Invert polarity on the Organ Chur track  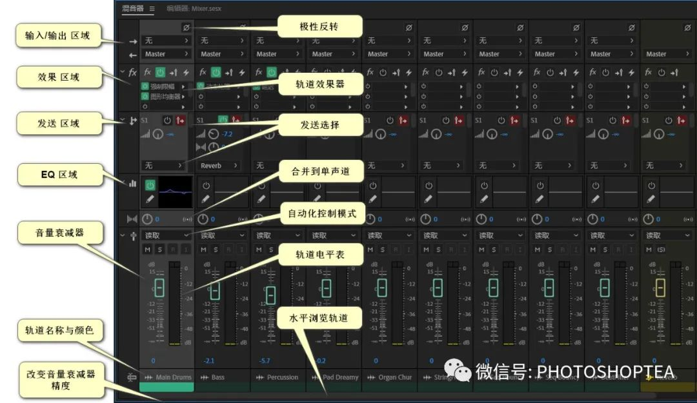[409, 28]
